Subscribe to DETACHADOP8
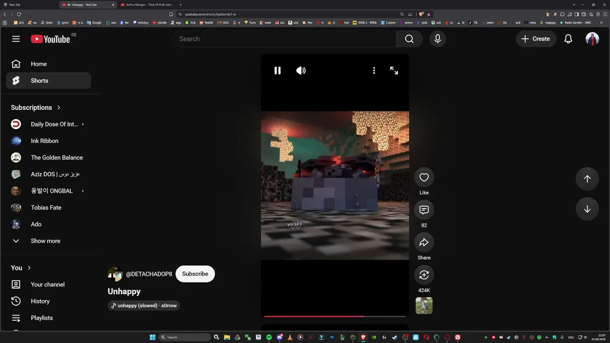Screen dimensions: 610x343 195,274
